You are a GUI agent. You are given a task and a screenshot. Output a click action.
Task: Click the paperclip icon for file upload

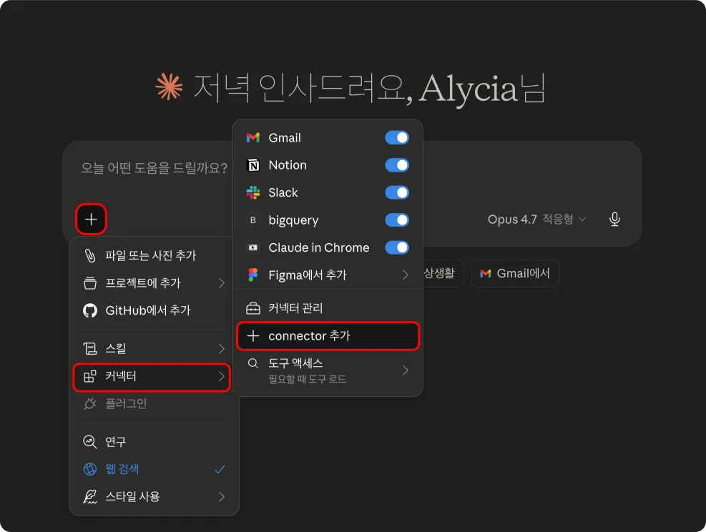90,256
